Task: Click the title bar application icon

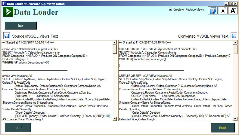Action: click(4, 3)
